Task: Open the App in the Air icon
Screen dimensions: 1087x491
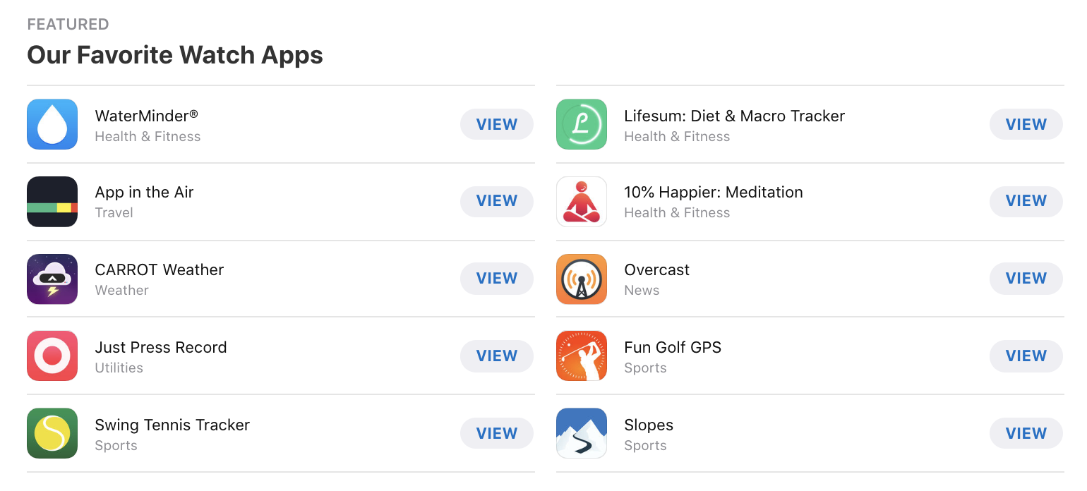Action: (52, 202)
